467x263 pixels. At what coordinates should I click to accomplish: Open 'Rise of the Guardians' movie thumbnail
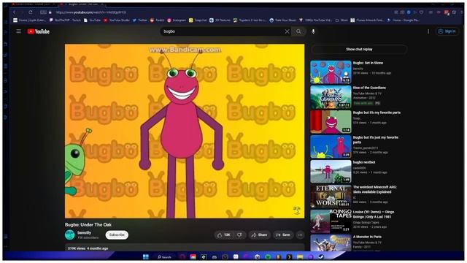(x=331, y=97)
